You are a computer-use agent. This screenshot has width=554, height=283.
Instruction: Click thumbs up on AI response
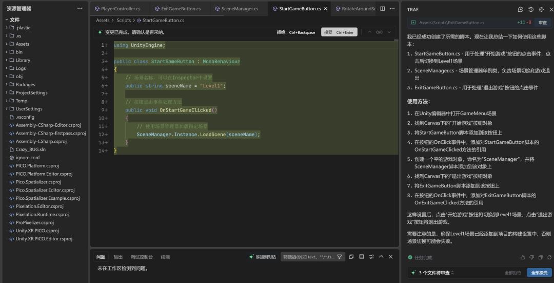click(x=523, y=257)
